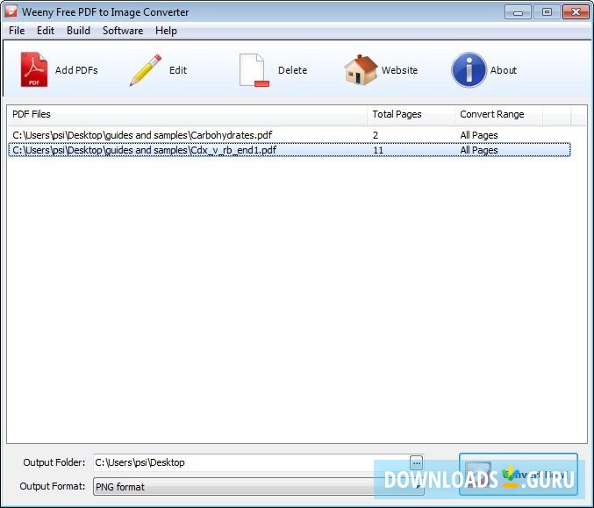Screen dimensions: 594x508
Task: Click All Pages for Carbohydrates.pdf
Action: tap(479, 135)
